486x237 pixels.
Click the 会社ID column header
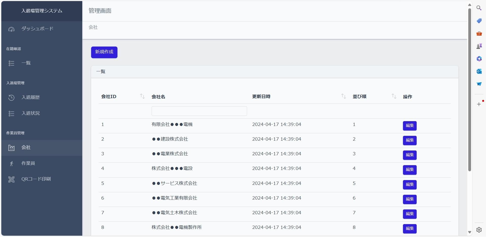click(109, 97)
